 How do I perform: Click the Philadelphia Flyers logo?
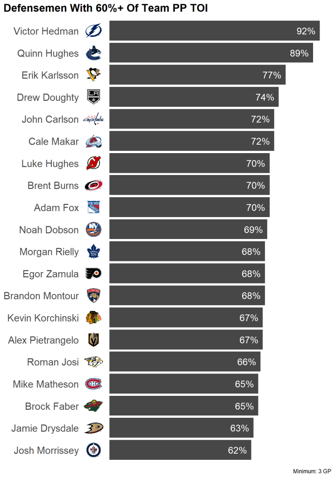[93, 274]
